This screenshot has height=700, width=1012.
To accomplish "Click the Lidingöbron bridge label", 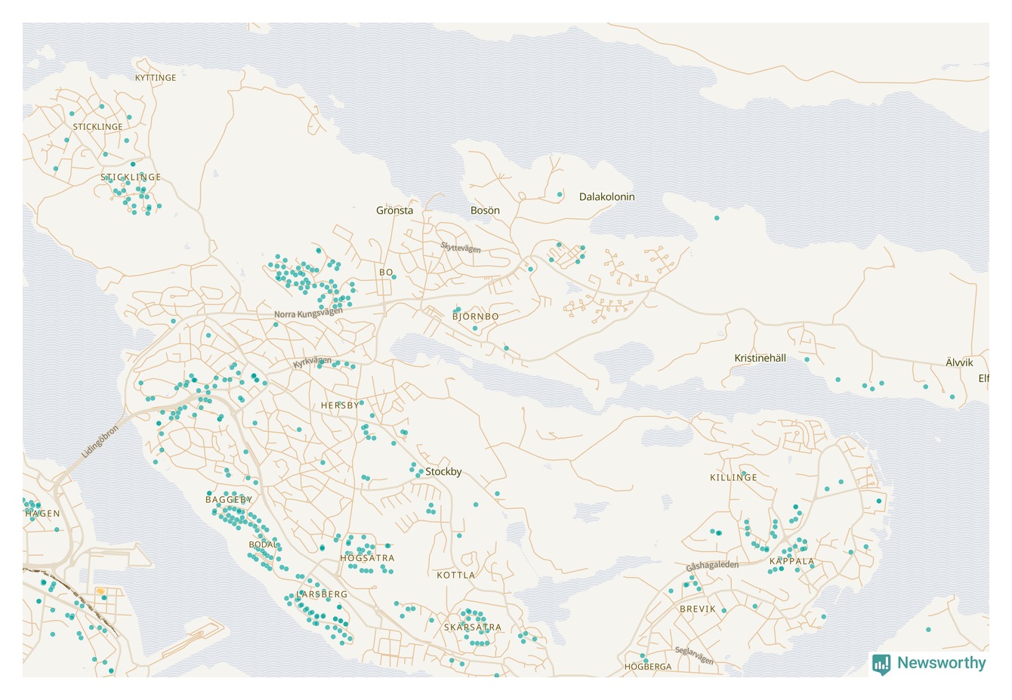I will (x=100, y=442).
